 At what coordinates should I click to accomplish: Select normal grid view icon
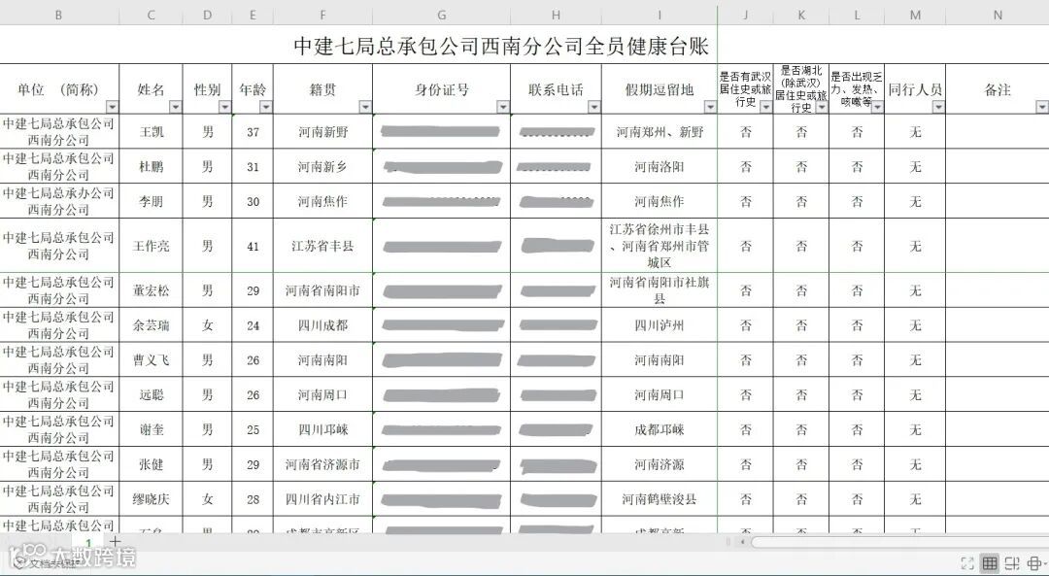(x=990, y=563)
